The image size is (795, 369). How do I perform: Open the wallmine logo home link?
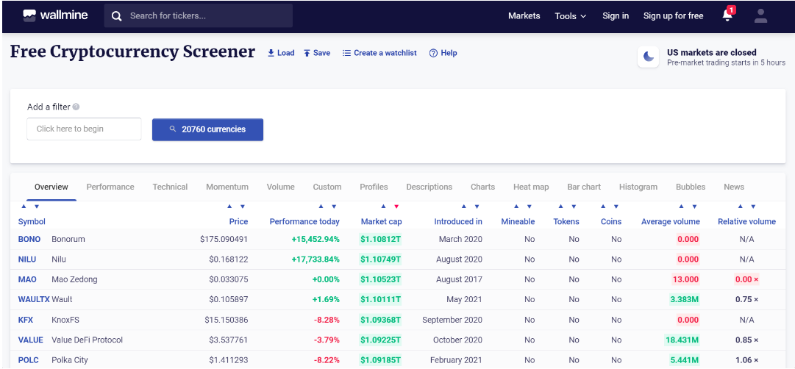tap(55, 15)
